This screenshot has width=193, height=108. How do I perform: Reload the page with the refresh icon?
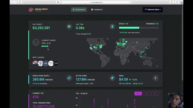(x=130, y=2)
